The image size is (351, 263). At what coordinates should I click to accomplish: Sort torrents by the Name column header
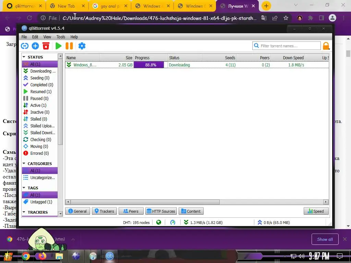82,58
